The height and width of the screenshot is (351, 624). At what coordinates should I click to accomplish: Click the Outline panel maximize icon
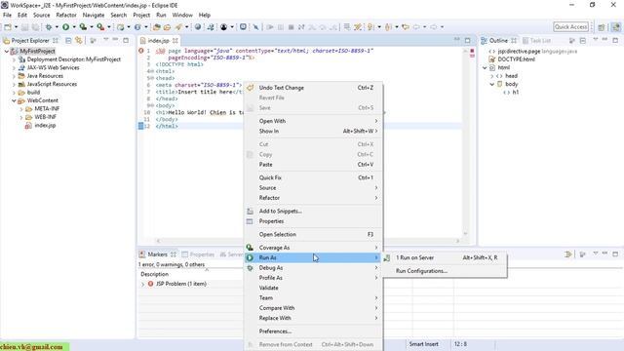click(x=615, y=40)
